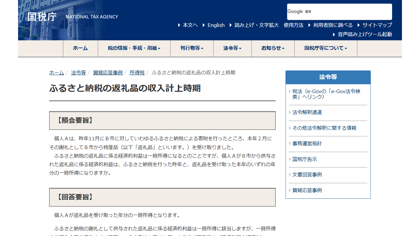
Task: Select ホーム in the main navigation
Action: (x=80, y=48)
